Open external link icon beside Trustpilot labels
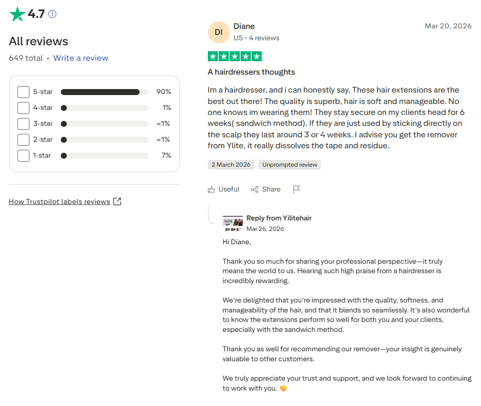Viewport: 481px width, 406px height. pyautogui.click(x=117, y=202)
